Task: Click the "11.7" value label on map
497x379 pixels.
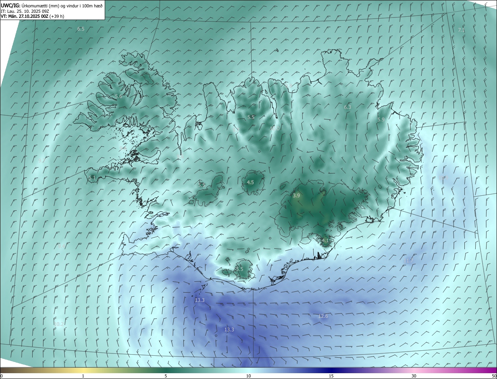Action: pyautogui.click(x=408, y=260)
